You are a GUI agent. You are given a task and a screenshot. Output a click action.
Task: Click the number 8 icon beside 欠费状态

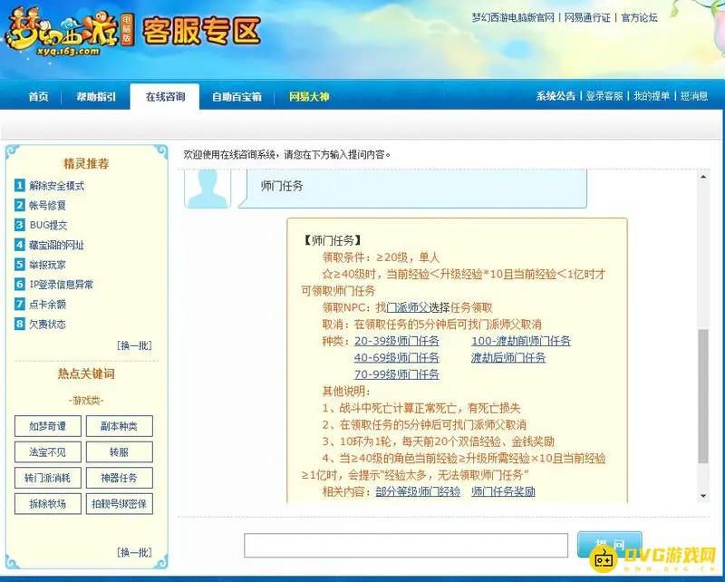coord(19,324)
